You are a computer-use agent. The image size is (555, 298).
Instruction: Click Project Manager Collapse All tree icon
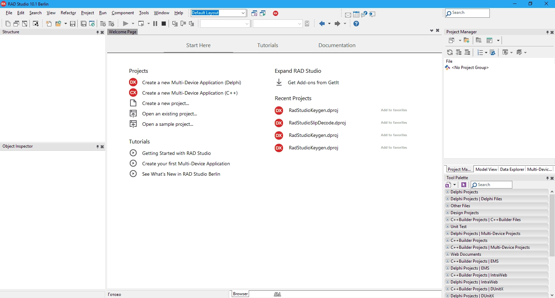pyautogui.click(x=467, y=52)
